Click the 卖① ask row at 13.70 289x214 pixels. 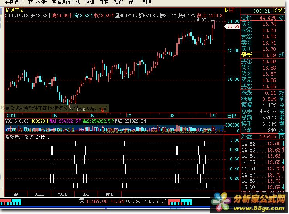263,49
